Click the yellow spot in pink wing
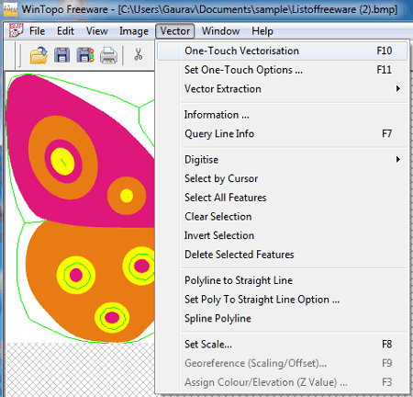Viewport: 413px width, 397px height. point(62,162)
